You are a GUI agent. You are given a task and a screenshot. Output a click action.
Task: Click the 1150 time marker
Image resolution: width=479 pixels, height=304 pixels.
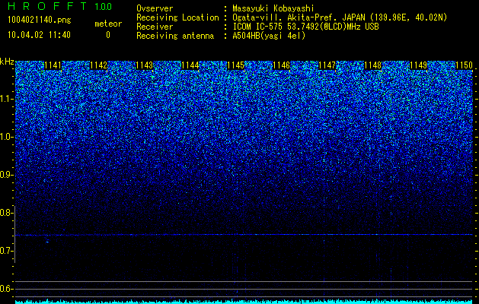(464, 65)
